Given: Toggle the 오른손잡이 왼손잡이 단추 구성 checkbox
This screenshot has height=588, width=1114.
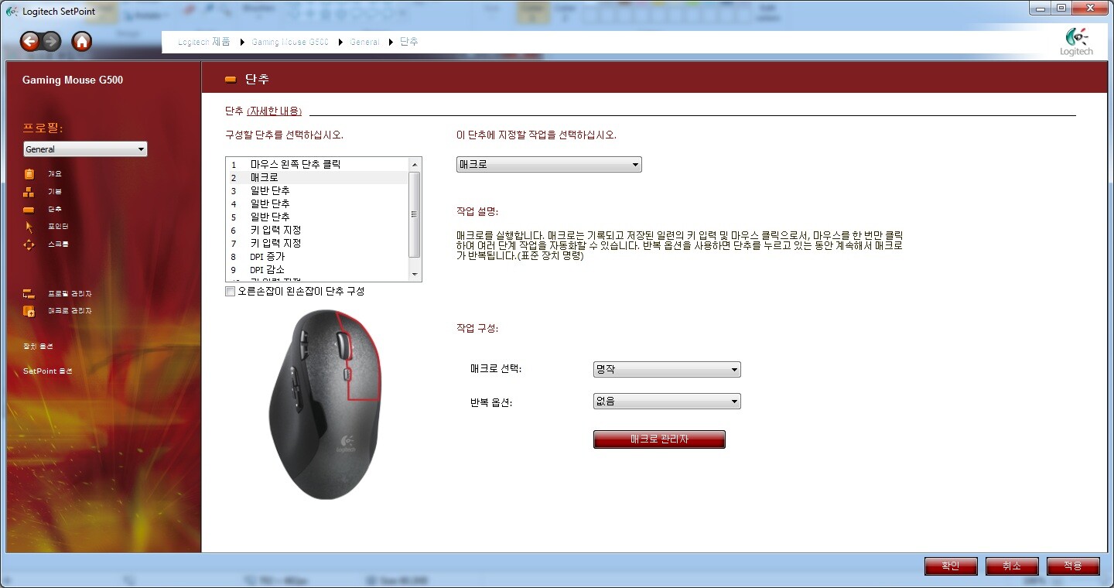Looking at the screenshot, I should point(230,292).
